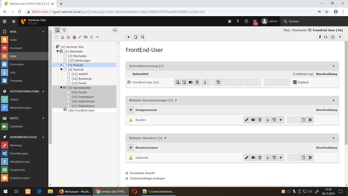This screenshot has width=348, height=196.
Task: Click the Suchen search field
Action: click(x=313, y=21)
